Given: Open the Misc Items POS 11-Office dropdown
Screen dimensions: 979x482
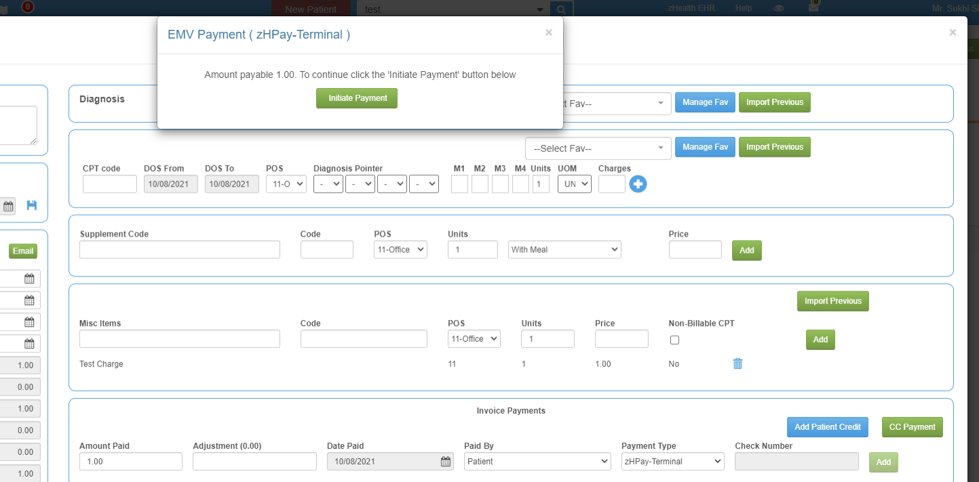Looking at the screenshot, I should click(474, 338).
